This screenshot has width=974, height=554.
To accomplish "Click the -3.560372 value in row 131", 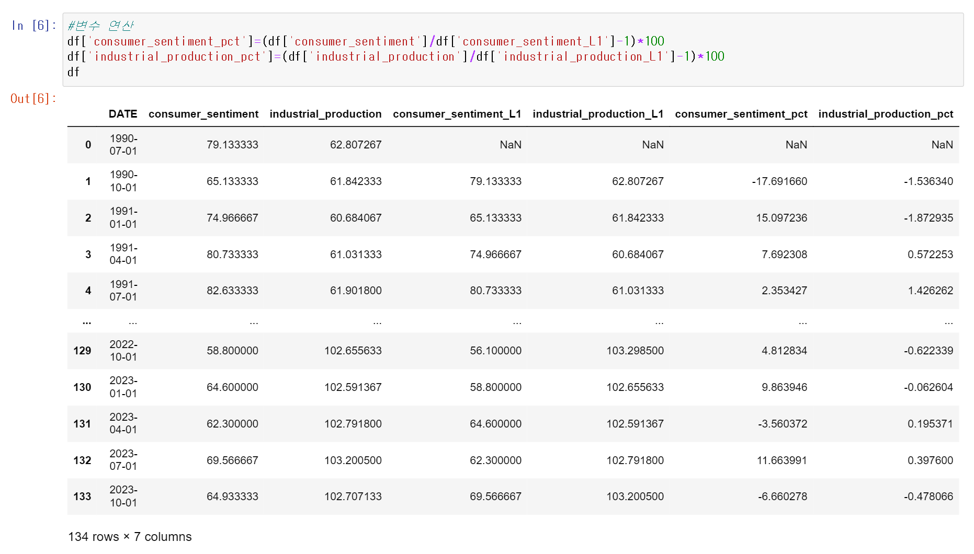I will pos(783,424).
